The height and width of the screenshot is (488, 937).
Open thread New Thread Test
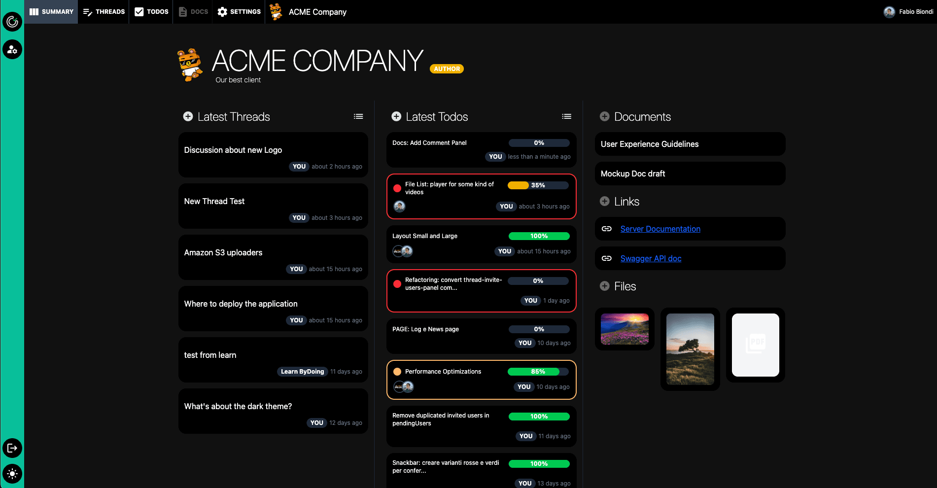273,206
